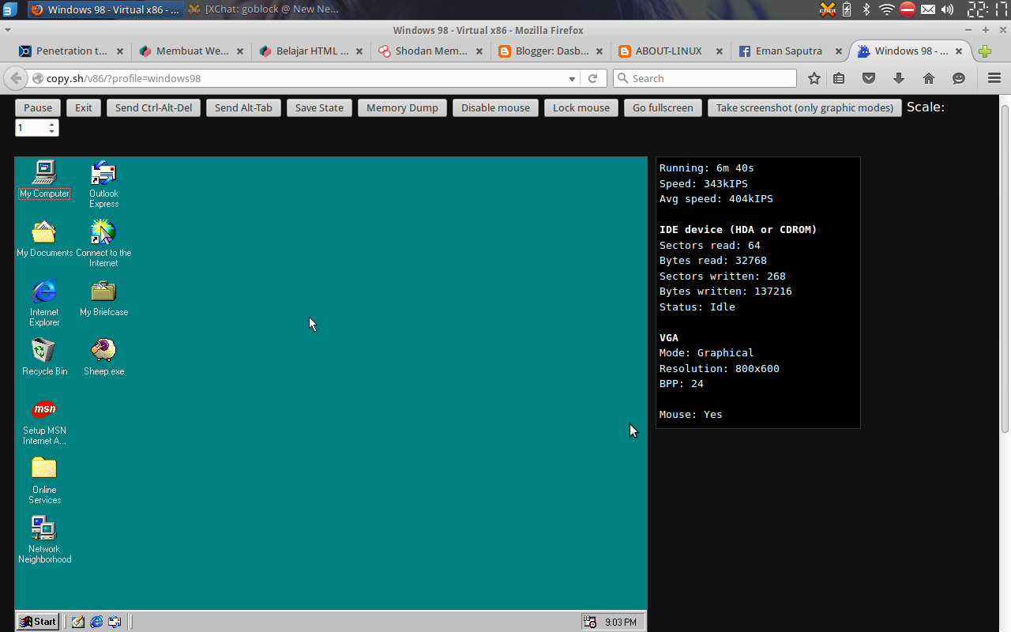Select the Online Services folder icon
1011x632 pixels.
point(44,480)
